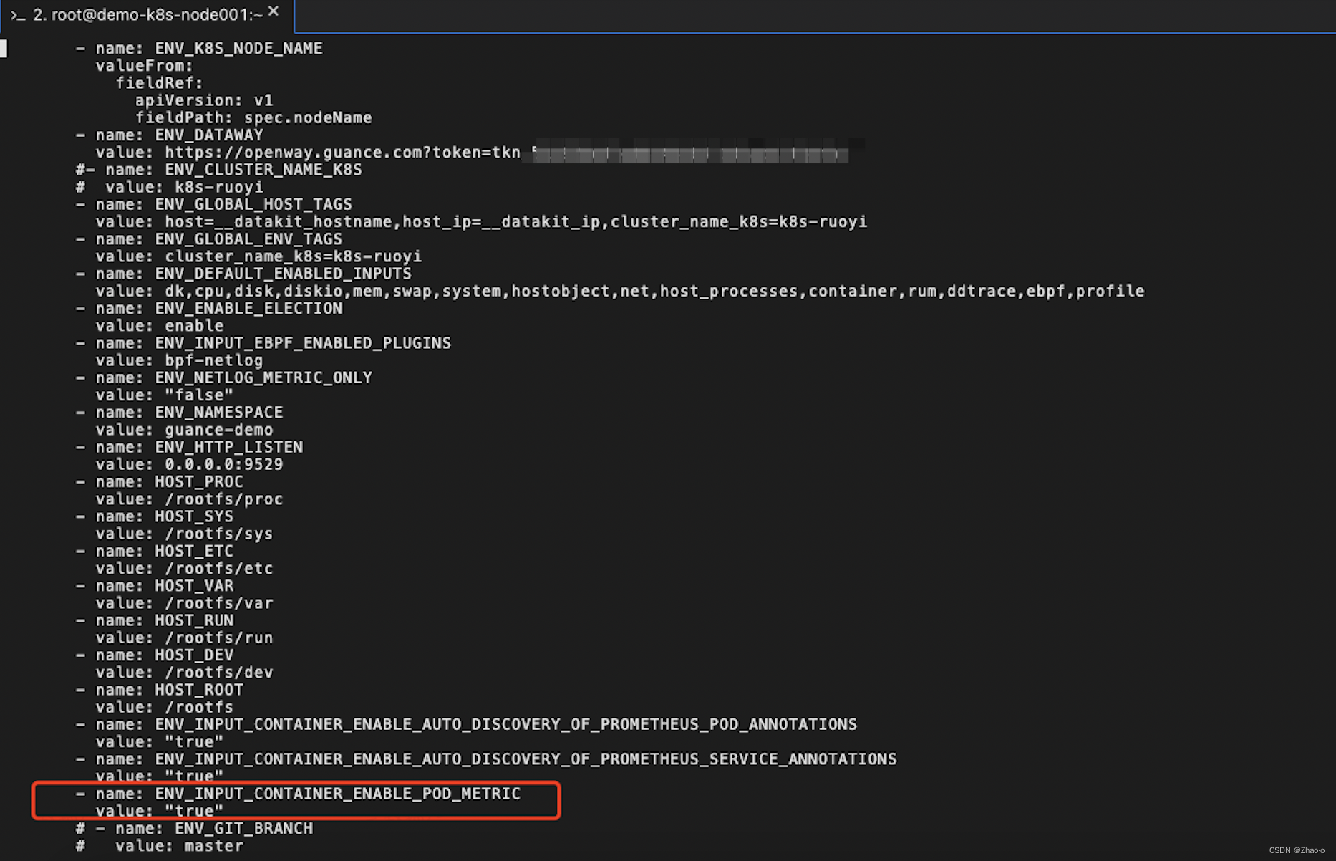Click the 'value: 0.0.0.0:9529' line

click(x=189, y=464)
